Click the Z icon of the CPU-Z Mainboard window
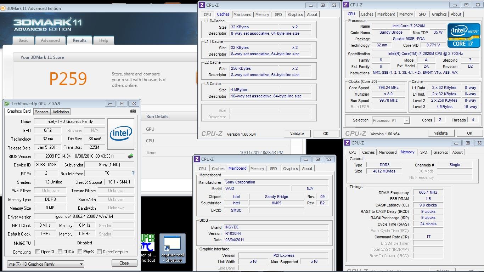 (x=197, y=159)
